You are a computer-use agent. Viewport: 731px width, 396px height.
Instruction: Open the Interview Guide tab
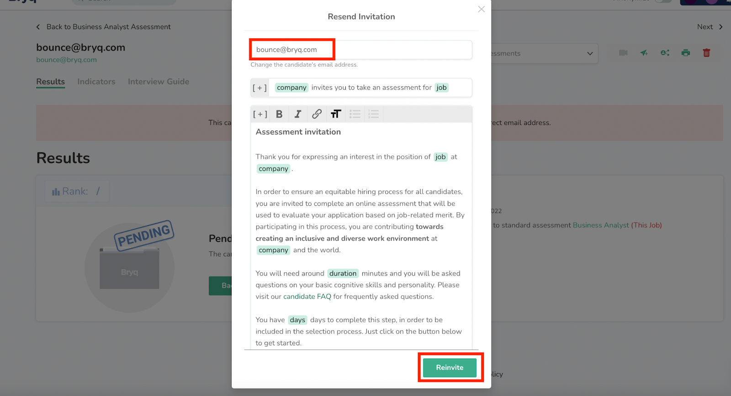[x=158, y=82]
